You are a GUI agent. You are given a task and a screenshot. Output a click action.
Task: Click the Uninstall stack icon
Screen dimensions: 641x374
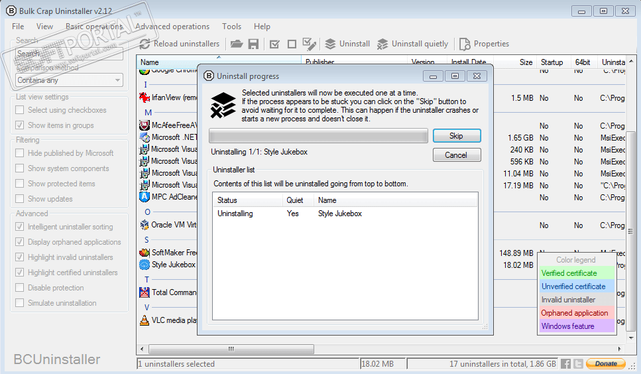(330, 44)
